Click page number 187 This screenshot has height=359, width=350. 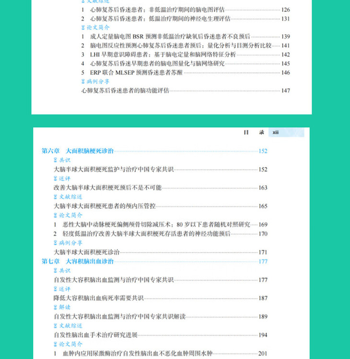(x=263, y=298)
